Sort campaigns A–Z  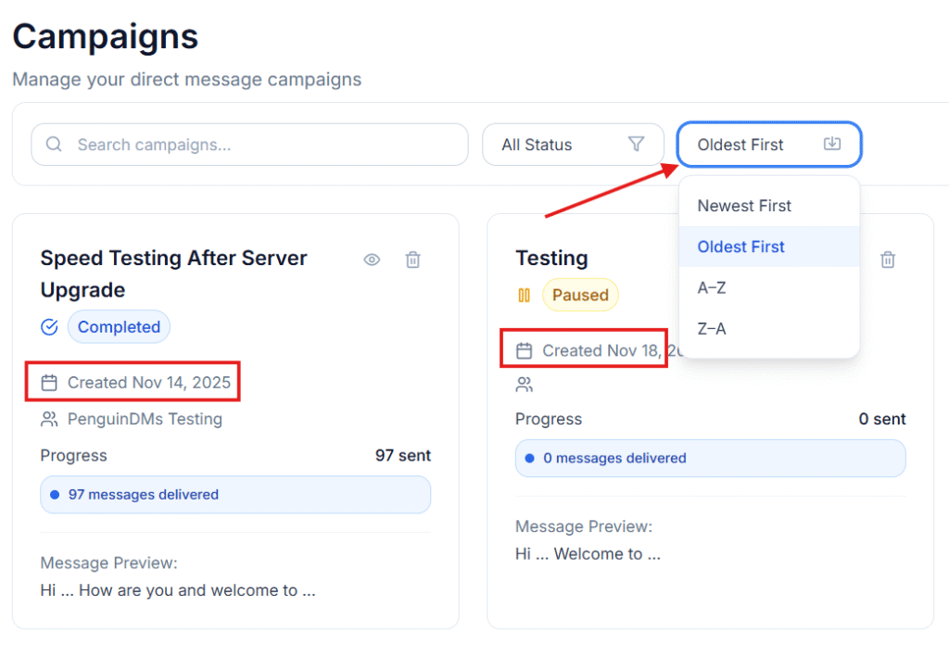712,287
